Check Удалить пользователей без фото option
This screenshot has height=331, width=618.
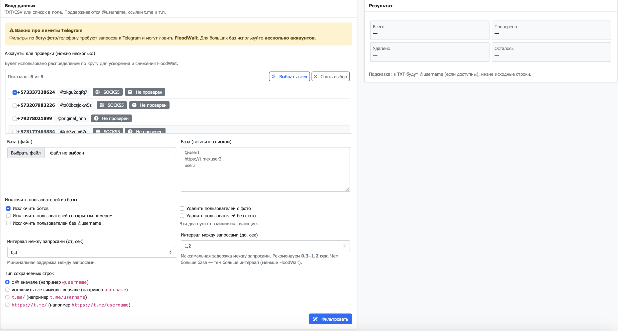182,216
